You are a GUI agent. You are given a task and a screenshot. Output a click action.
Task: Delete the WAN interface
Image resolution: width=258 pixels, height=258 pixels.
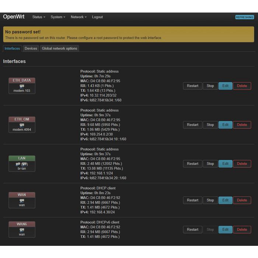(x=242, y=200)
